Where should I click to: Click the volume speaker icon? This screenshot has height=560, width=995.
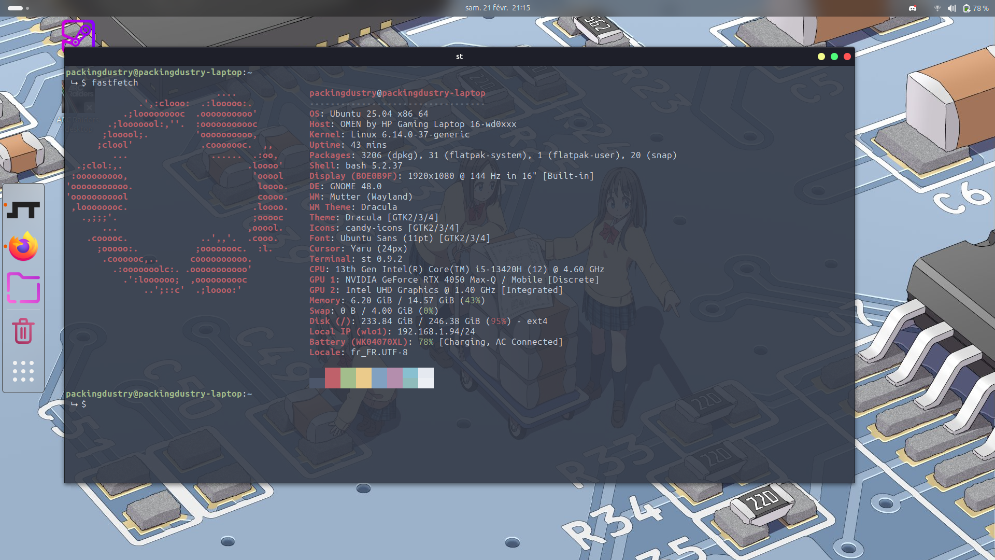pos(951,8)
